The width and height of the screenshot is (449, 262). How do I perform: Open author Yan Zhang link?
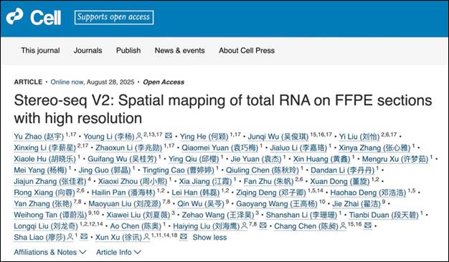click(43, 203)
